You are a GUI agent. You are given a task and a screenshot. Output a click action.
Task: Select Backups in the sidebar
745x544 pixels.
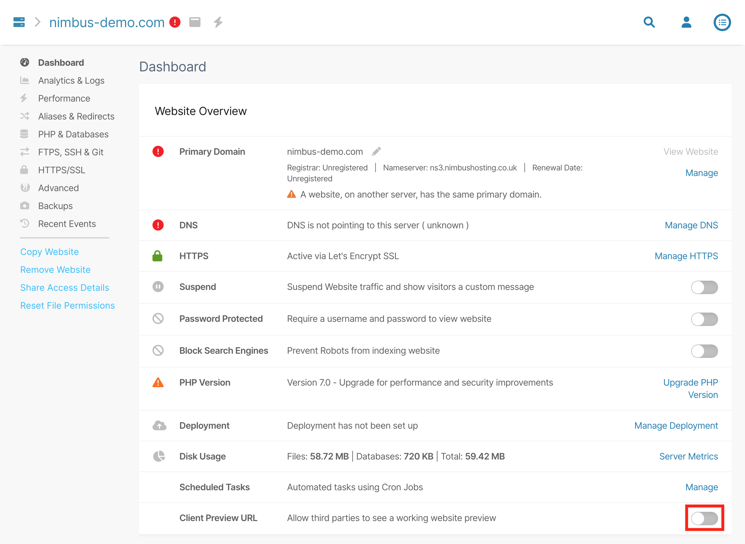(x=55, y=206)
